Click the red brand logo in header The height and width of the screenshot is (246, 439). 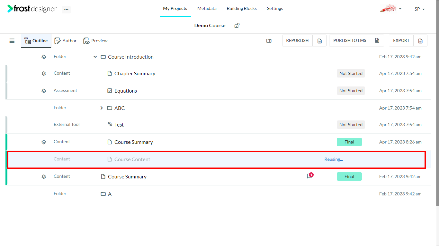click(388, 9)
